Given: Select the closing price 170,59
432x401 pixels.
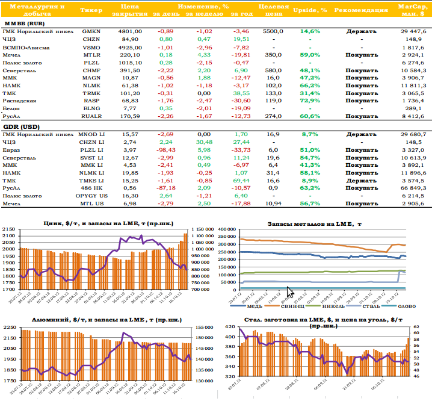Looking at the screenshot, I should point(130,116).
